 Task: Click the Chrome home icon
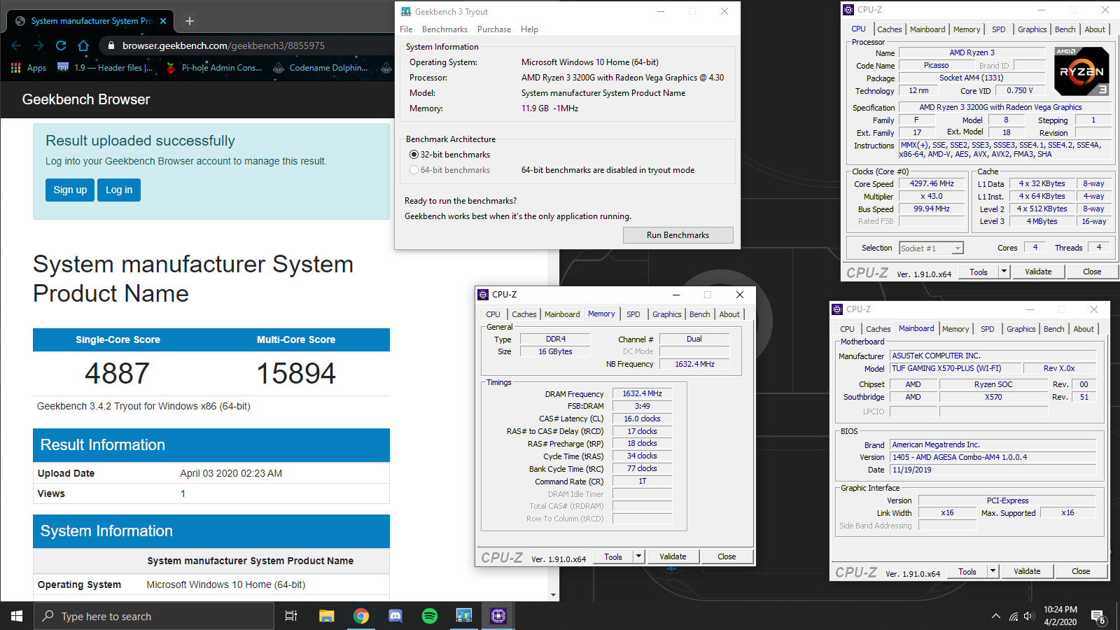coord(83,45)
